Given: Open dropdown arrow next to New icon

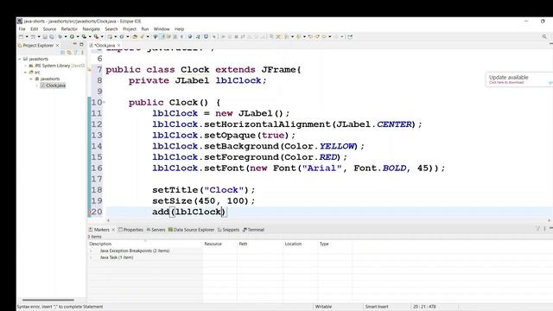Looking at the screenshot, I should [27, 36].
